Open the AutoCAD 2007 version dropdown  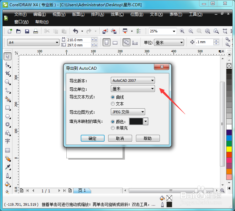pyautogui.click(x=133, y=80)
